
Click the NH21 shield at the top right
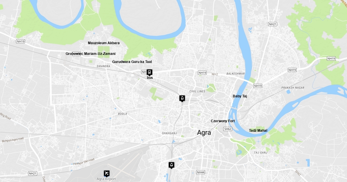click(x=273, y=24)
